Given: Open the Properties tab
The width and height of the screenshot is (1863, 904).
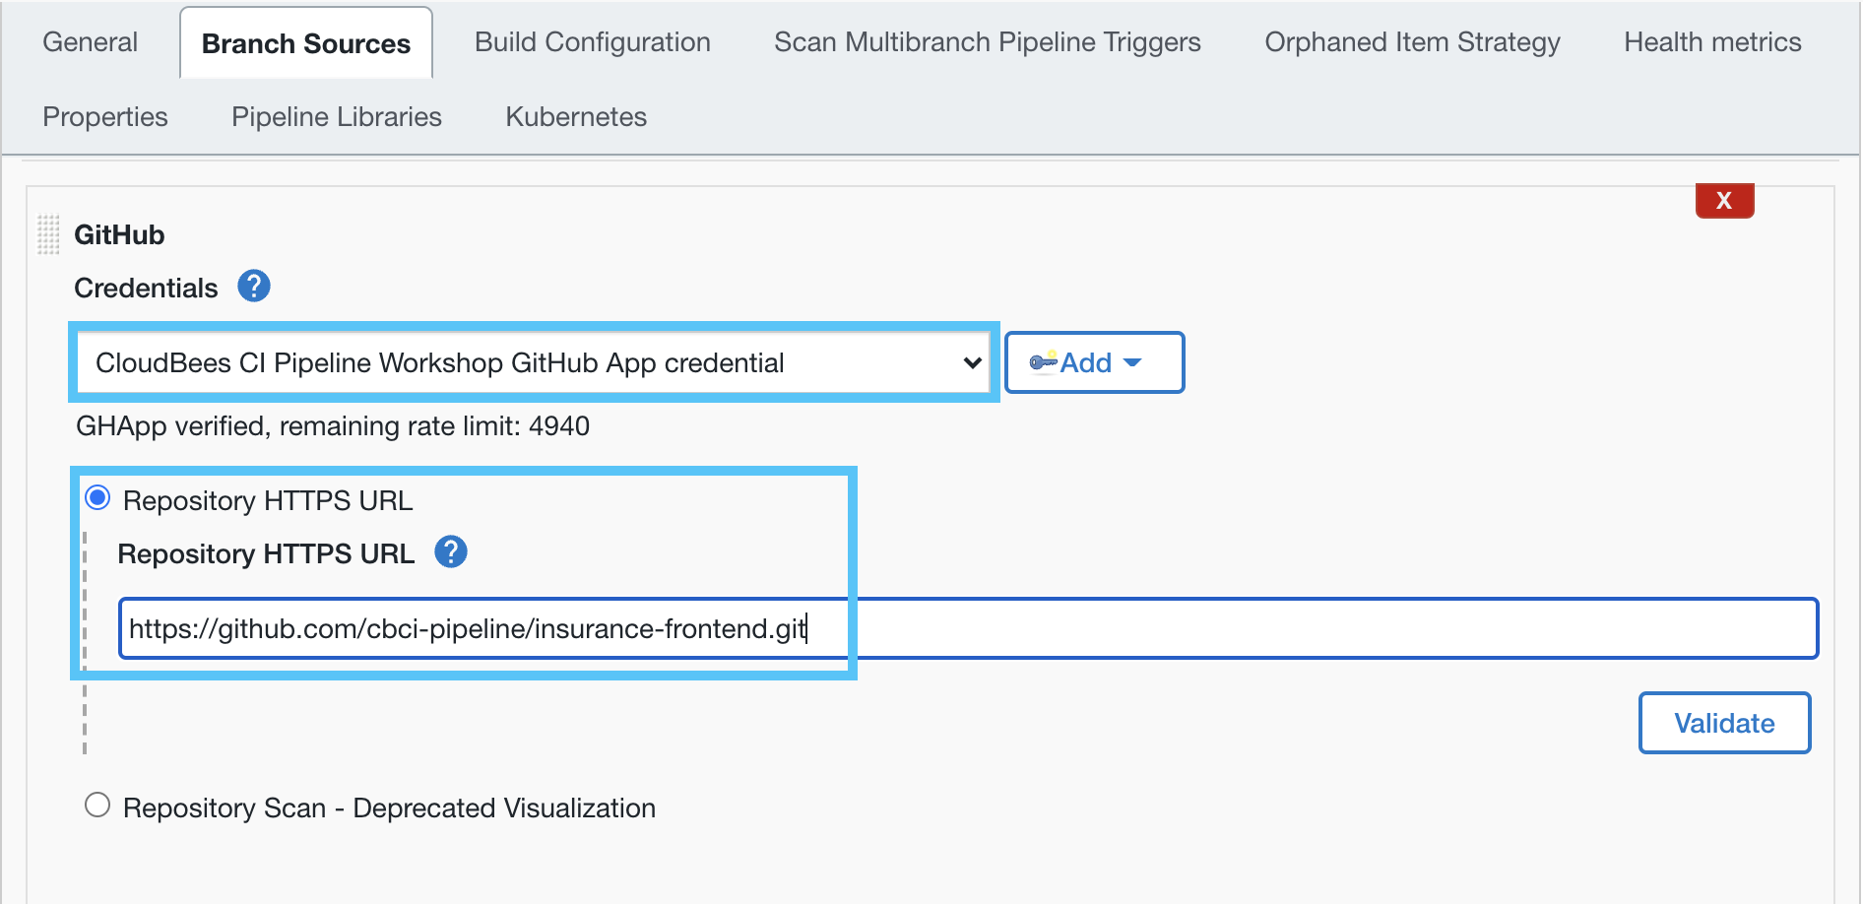Looking at the screenshot, I should (105, 117).
